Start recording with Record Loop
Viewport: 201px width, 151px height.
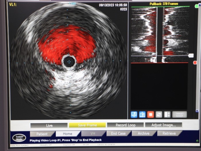(x=125, y=125)
